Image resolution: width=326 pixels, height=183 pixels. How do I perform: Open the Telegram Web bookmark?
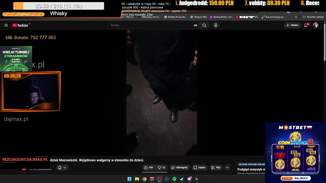tap(199, 17)
